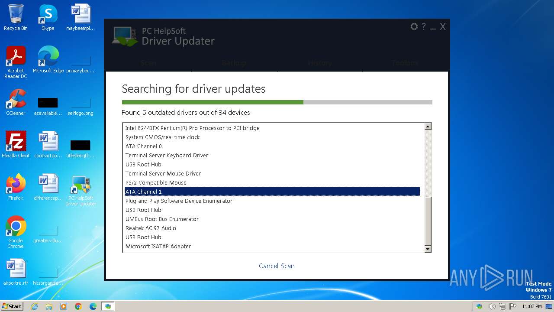Close the Driver Updater window
The width and height of the screenshot is (554, 312).
(x=443, y=27)
